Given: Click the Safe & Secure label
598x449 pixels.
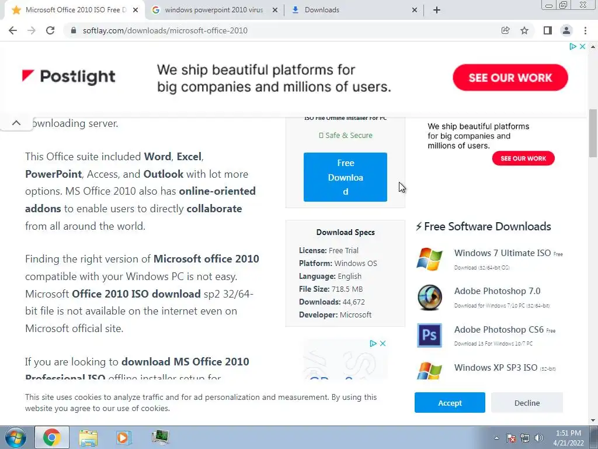Looking at the screenshot, I should 346,135.
